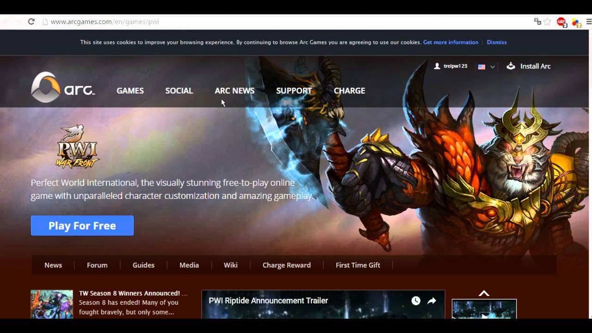592x333 pixels.
Task: Open the Media tab
Action: [189, 265]
